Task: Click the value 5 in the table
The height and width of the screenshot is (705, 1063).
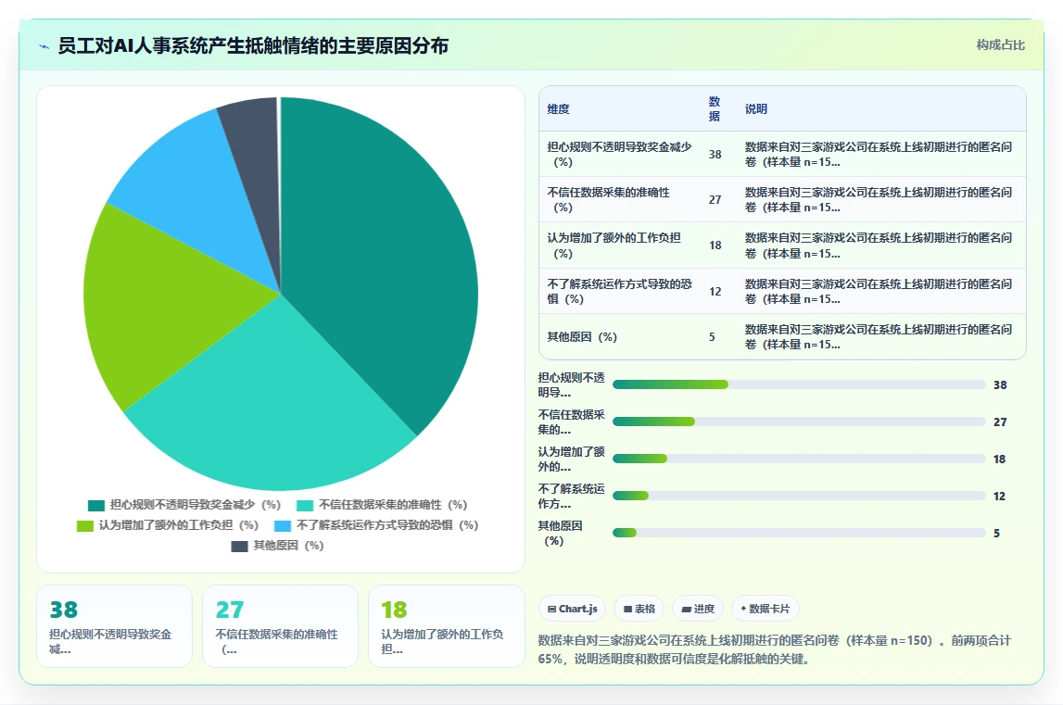Action: click(x=712, y=337)
